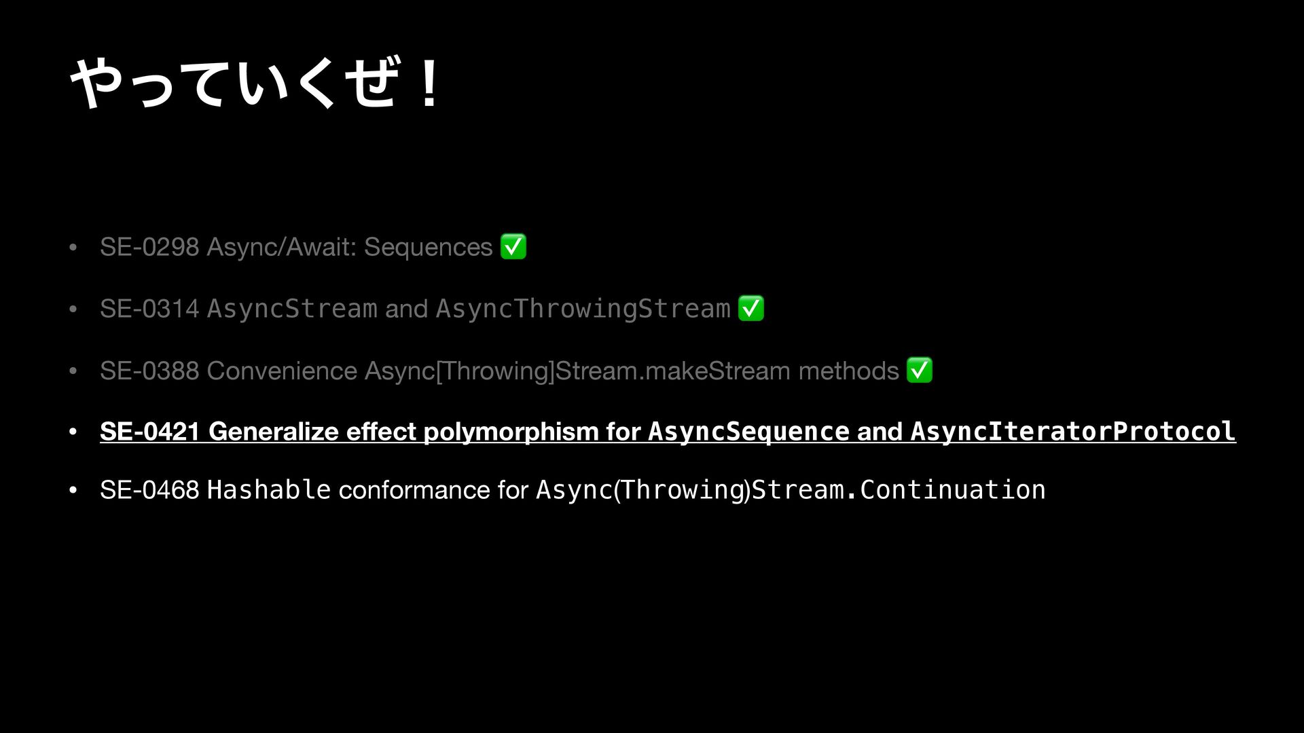Open the underlined SE-0421 identifier
1304x733 pixels.
(150, 431)
